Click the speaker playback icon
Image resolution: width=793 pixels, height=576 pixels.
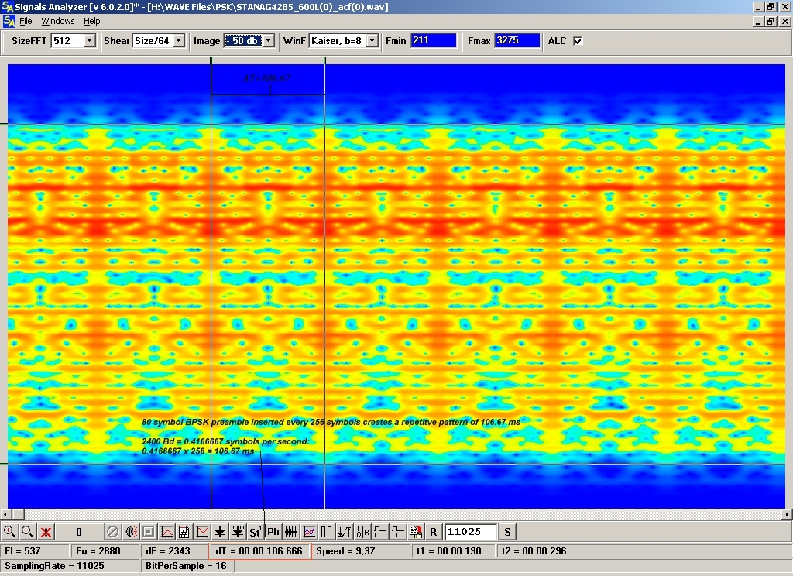[x=130, y=532]
